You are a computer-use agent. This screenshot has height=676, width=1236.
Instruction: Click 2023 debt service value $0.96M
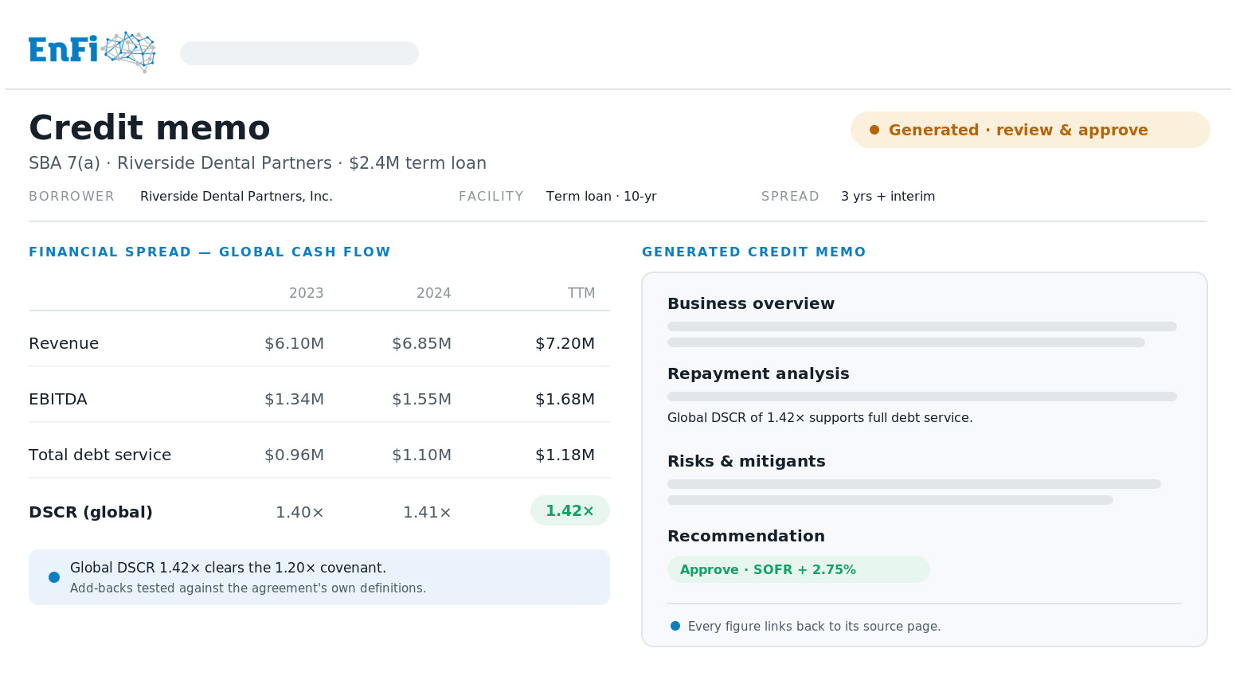point(294,455)
